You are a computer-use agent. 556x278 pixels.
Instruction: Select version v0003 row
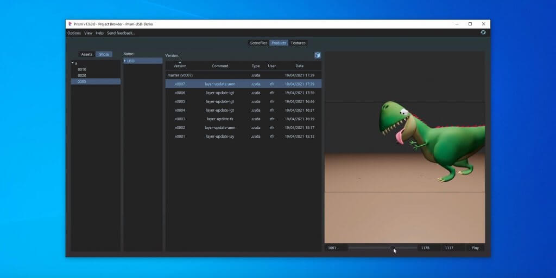coord(244,119)
